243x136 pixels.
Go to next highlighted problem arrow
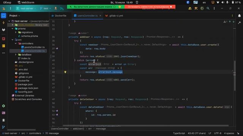click(234, 22)
